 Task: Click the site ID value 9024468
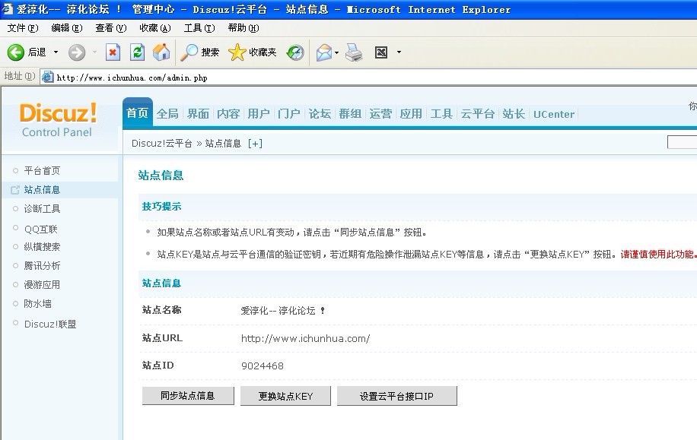point(263,366)
